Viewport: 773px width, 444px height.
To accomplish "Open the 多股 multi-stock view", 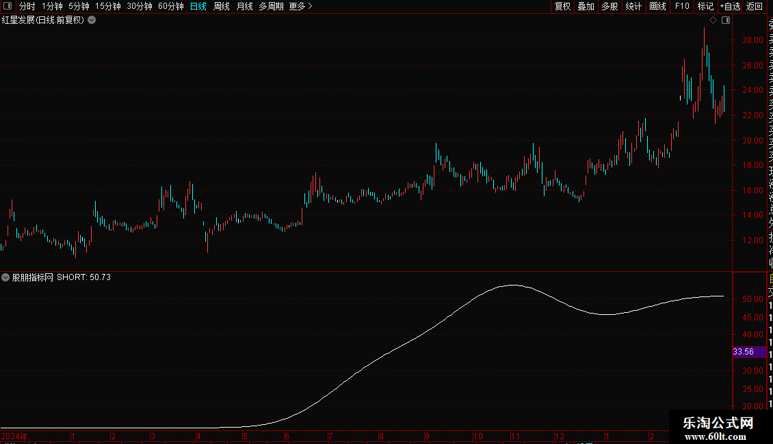I will [610, 6].
